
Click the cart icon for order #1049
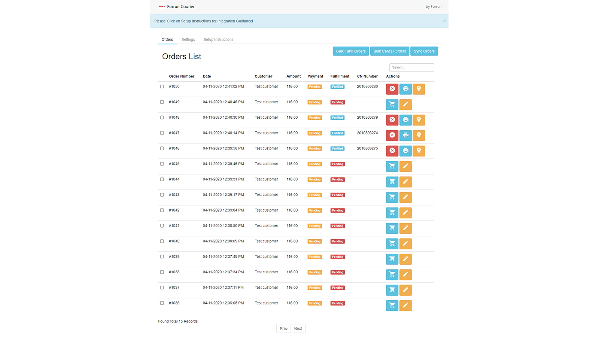point(392,104)
